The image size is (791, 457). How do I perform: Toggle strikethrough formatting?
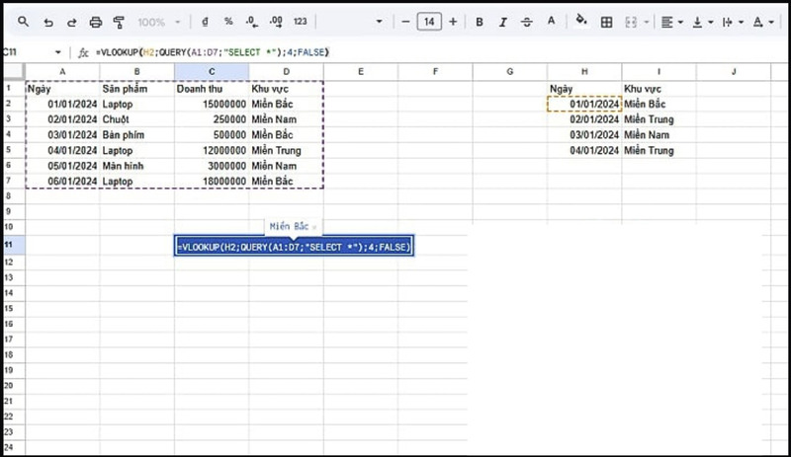coord(527,22)
